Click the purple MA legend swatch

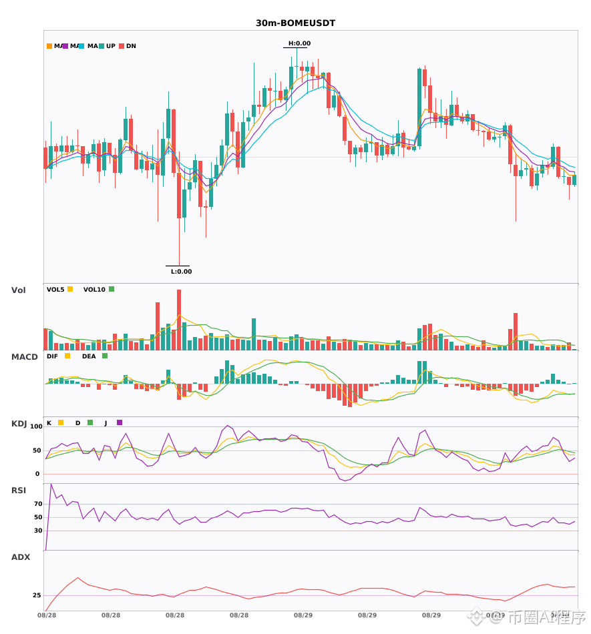point(65,46)
